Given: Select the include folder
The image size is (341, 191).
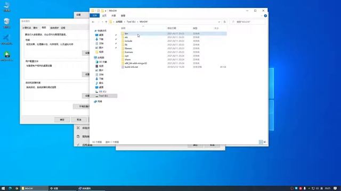Looking at the screenshot, I should 174,41.
